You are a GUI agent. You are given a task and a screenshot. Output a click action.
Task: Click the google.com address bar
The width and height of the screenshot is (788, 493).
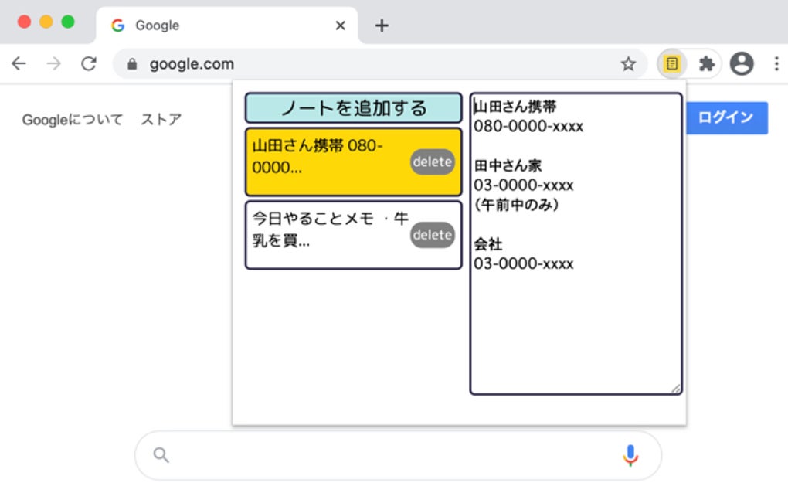point(380,64)
